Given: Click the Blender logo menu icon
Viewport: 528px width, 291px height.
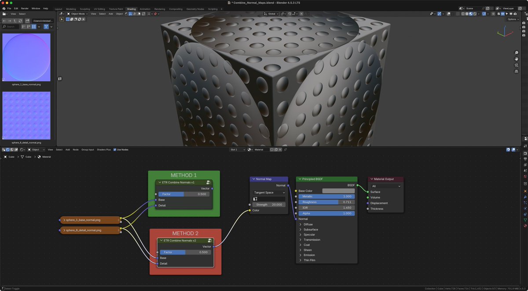Looking at the screenshot, I should (4, 8).
